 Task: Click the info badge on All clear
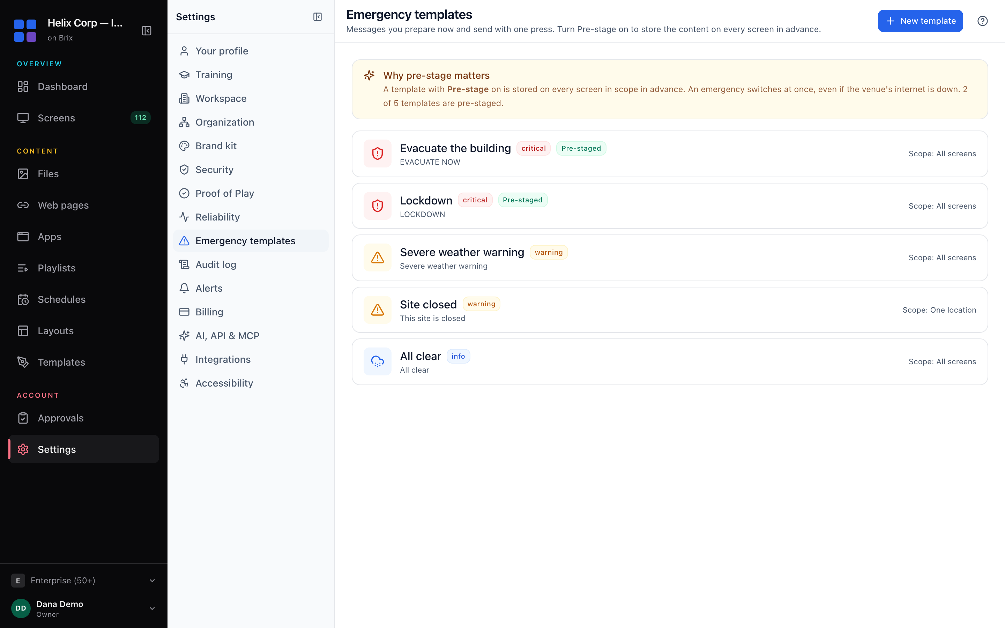pyautogui.click(x=458, y=356)
